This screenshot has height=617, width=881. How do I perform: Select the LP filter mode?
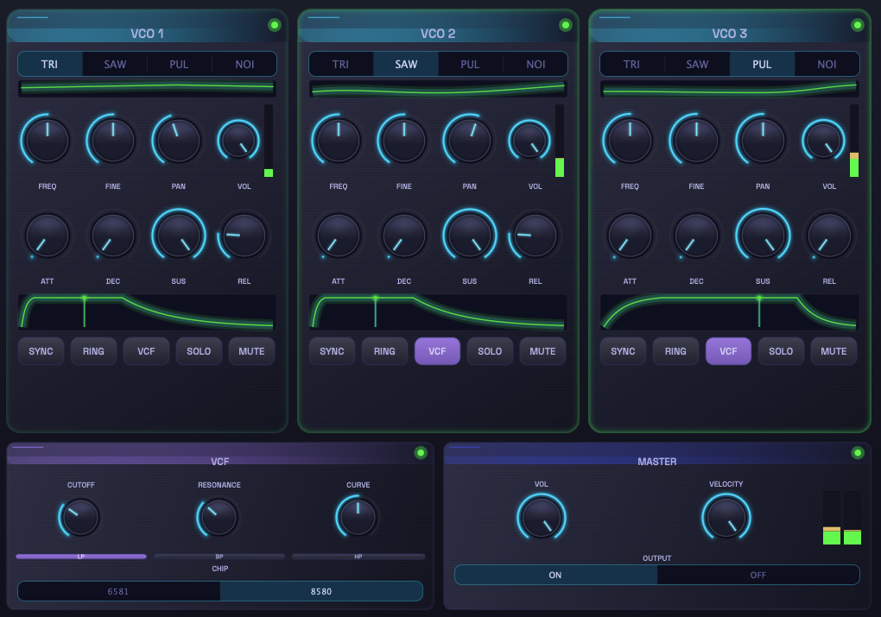tap(81, 557)
